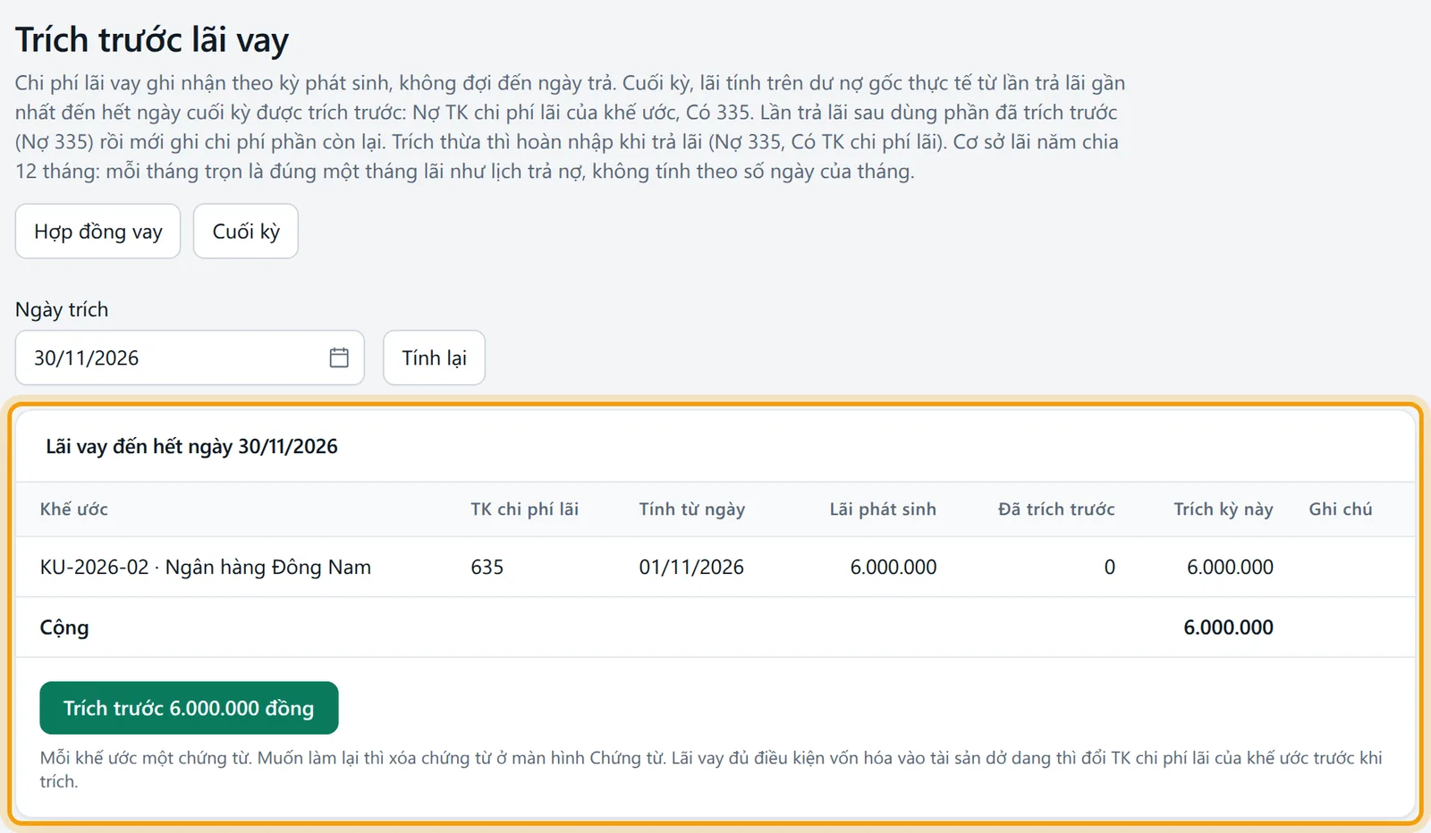This screenshot has width=1431, height=833.
Task: Open the calendar picker icon
Action: 339,358
